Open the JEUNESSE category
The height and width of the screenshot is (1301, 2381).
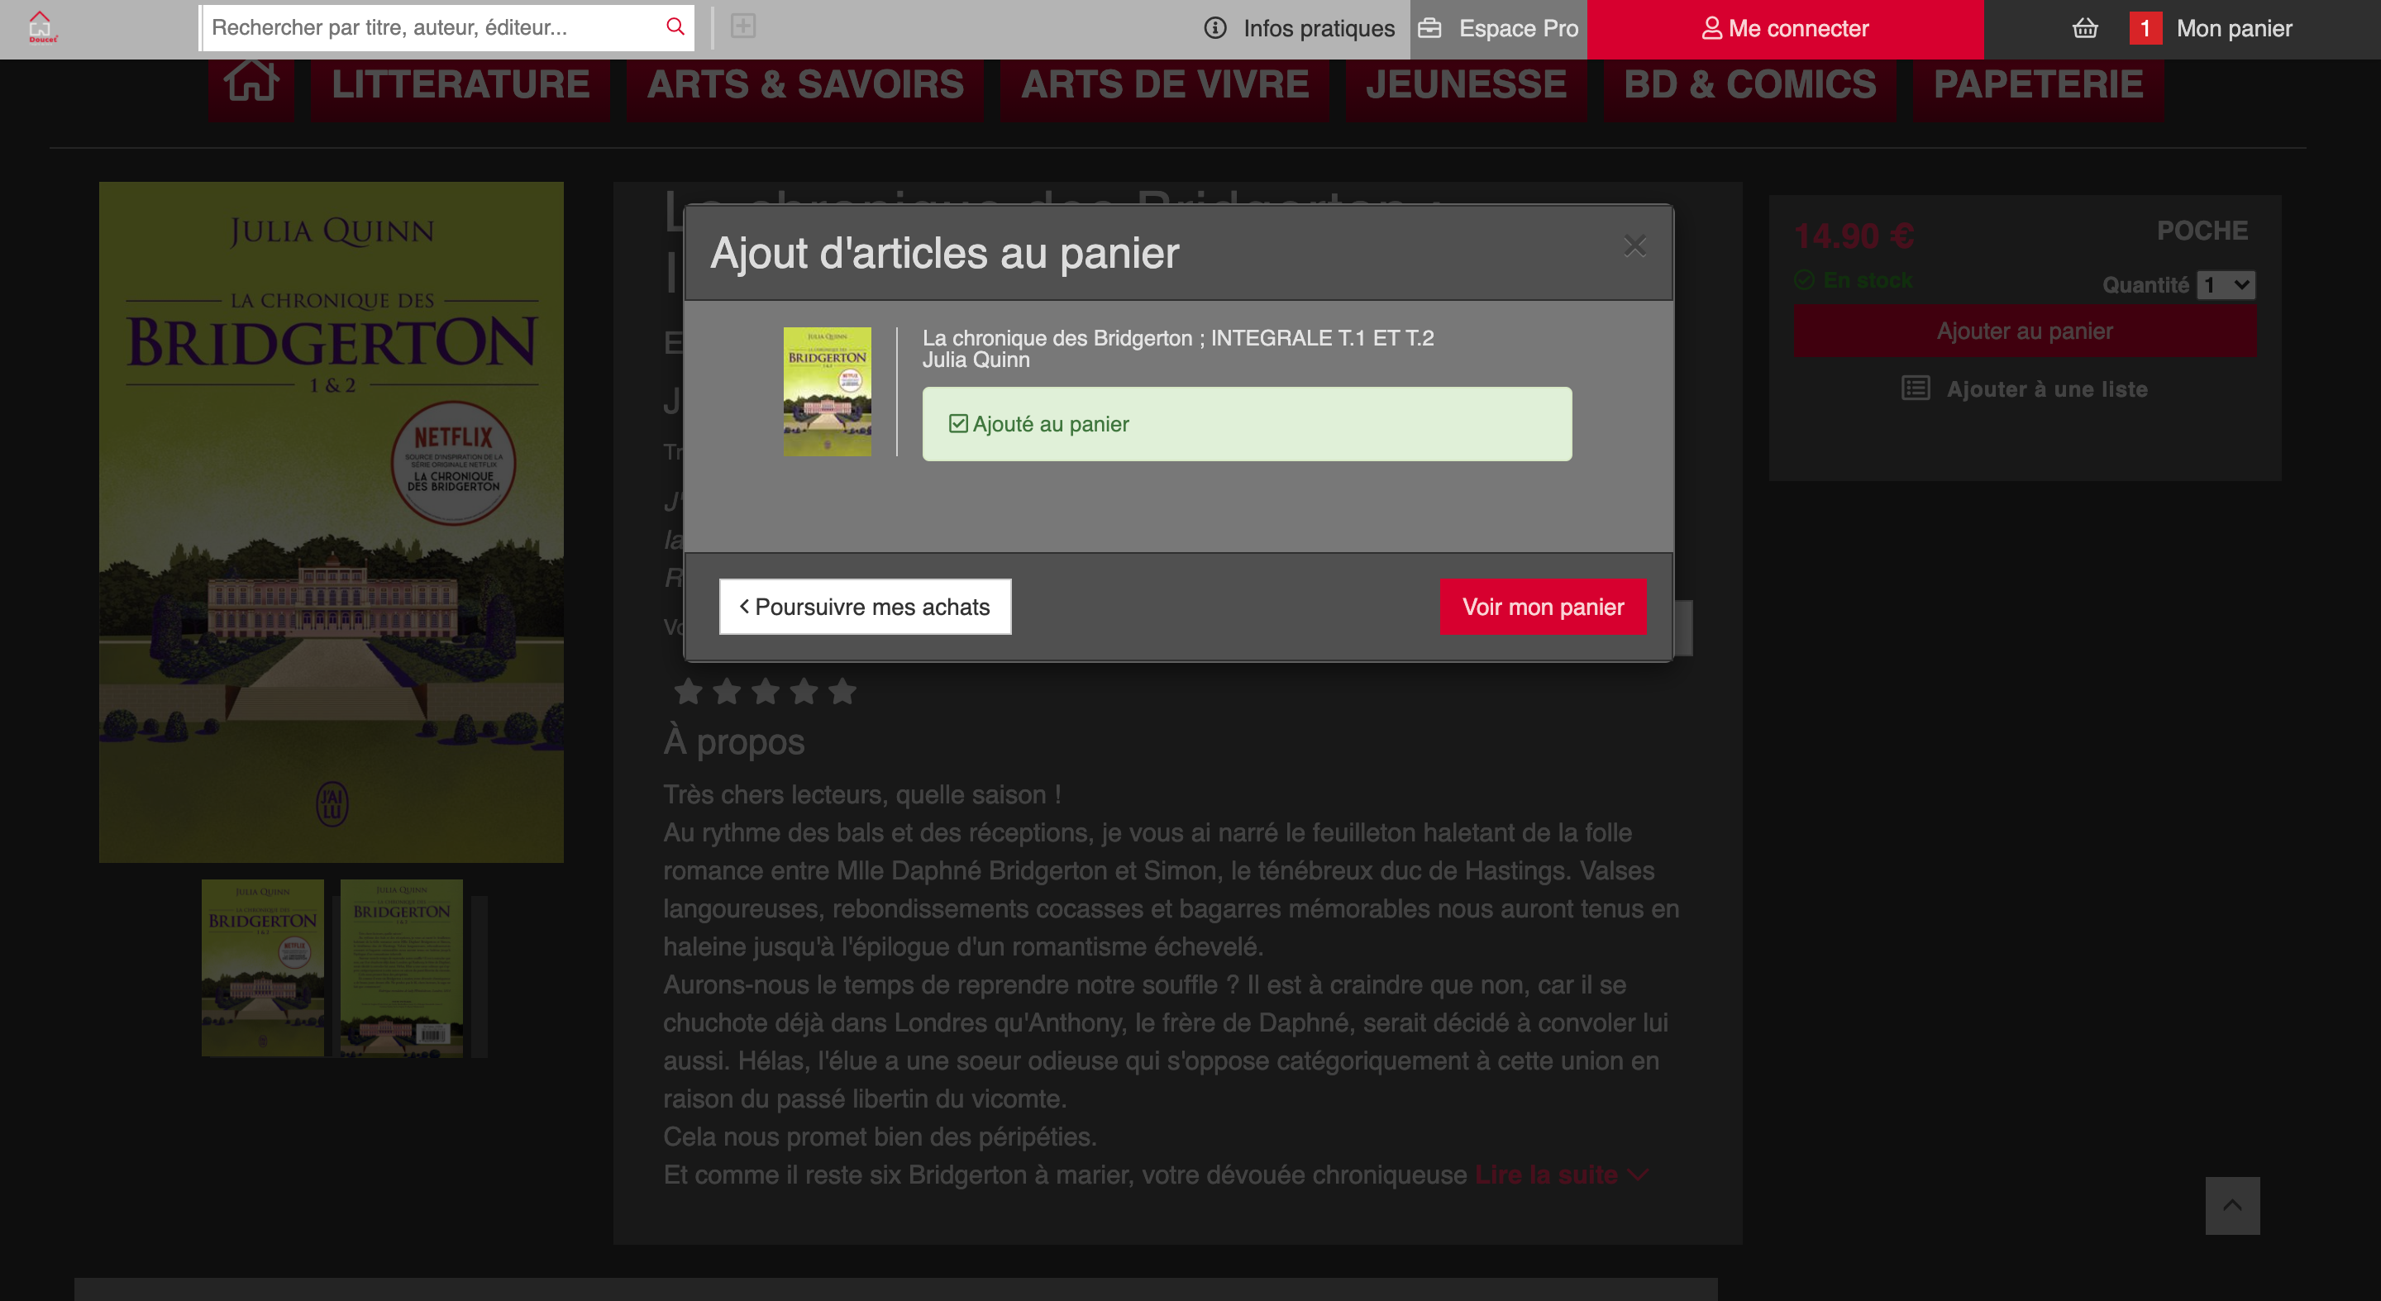coord(1466,85)
